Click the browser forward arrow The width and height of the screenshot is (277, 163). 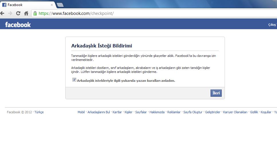tap(10, 13)
